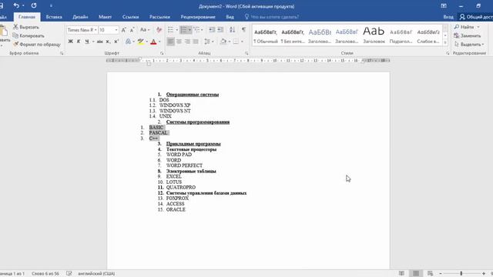This screenshot has height=277, width=493.
Task: Toggle bold (Ж) formatting
Action: coord(70,42)
